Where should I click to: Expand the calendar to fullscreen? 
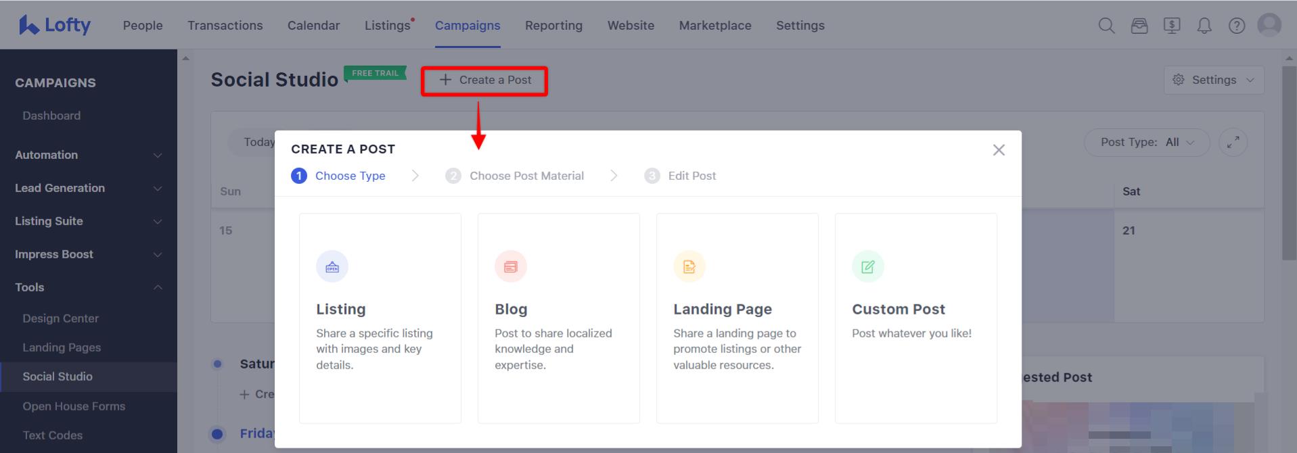pyautogui.click(x=1233, y=143)
